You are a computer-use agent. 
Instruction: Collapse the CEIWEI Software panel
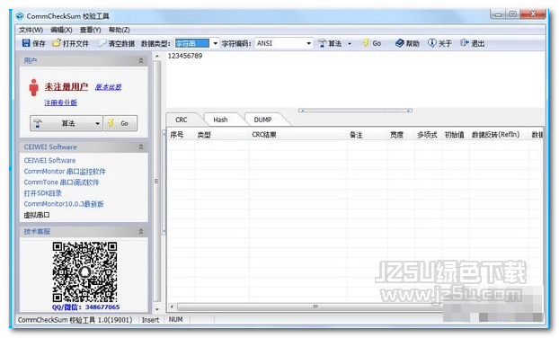coord(141,147)
